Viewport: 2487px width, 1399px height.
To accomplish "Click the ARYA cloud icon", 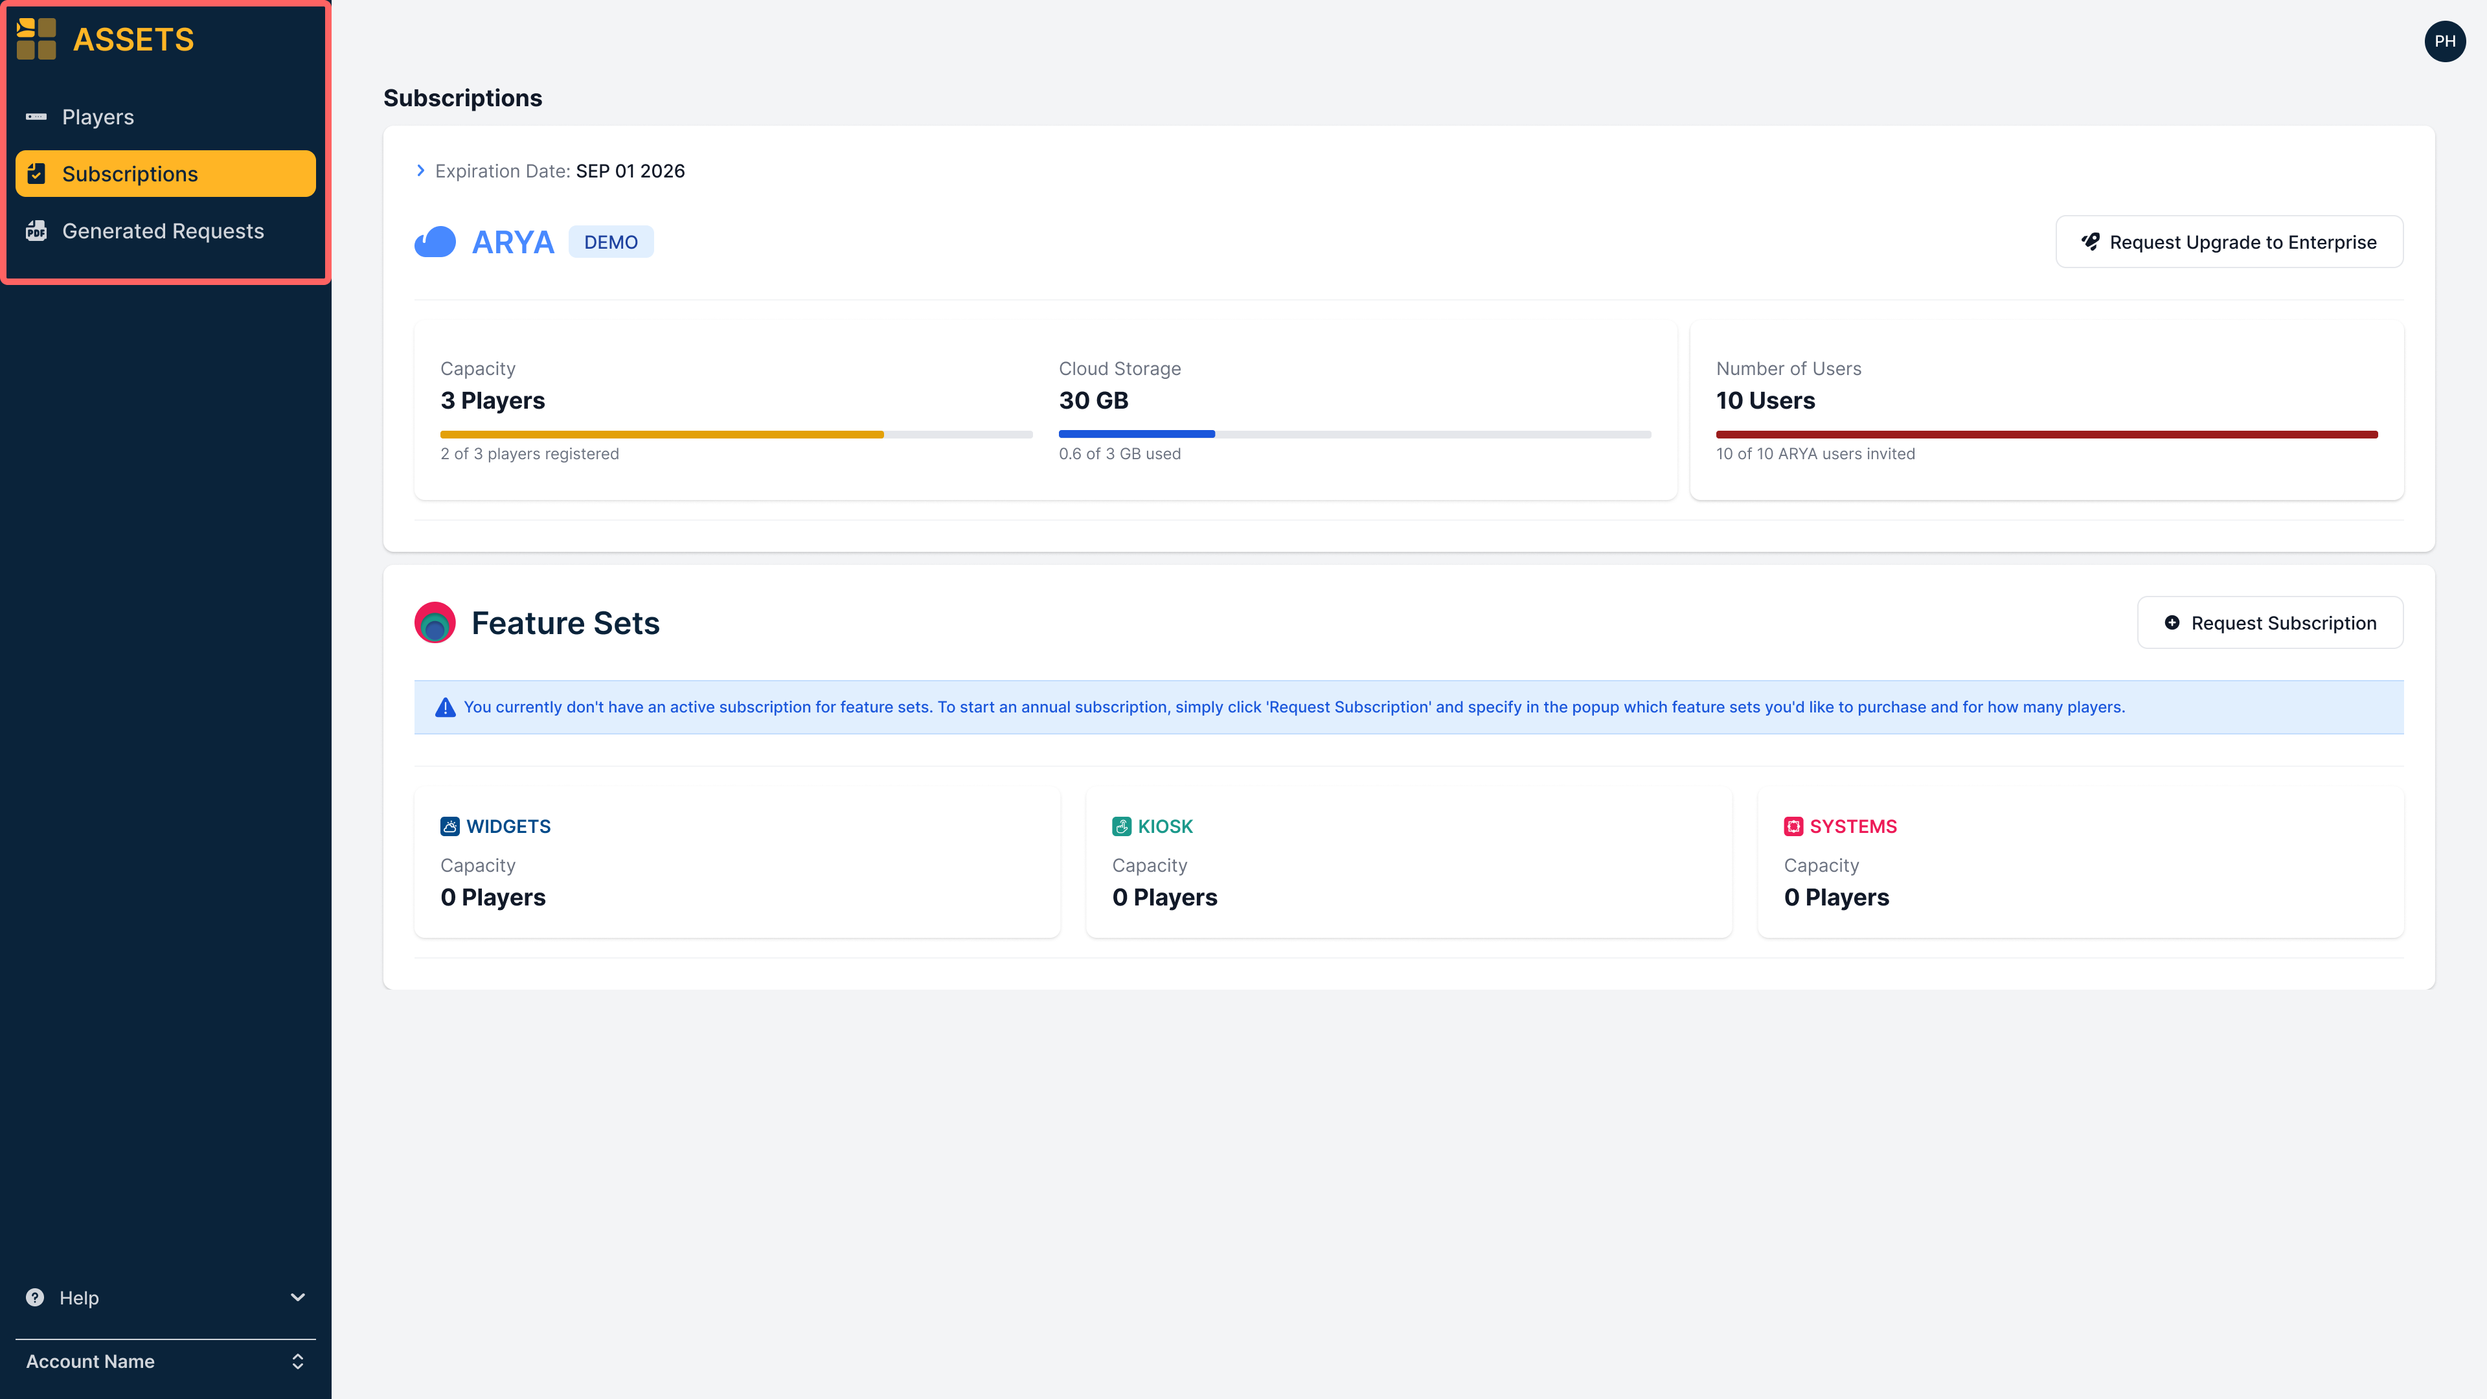I will (435, 242).
